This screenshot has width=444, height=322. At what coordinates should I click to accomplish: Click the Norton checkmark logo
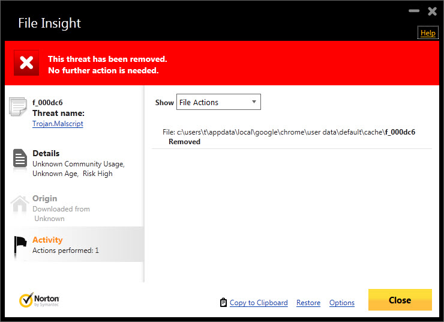(x=26, y=300)
